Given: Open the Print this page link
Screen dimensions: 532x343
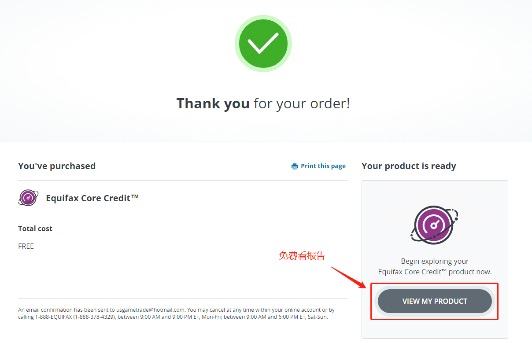Looking at the screenshot, I should coord(323,166).
